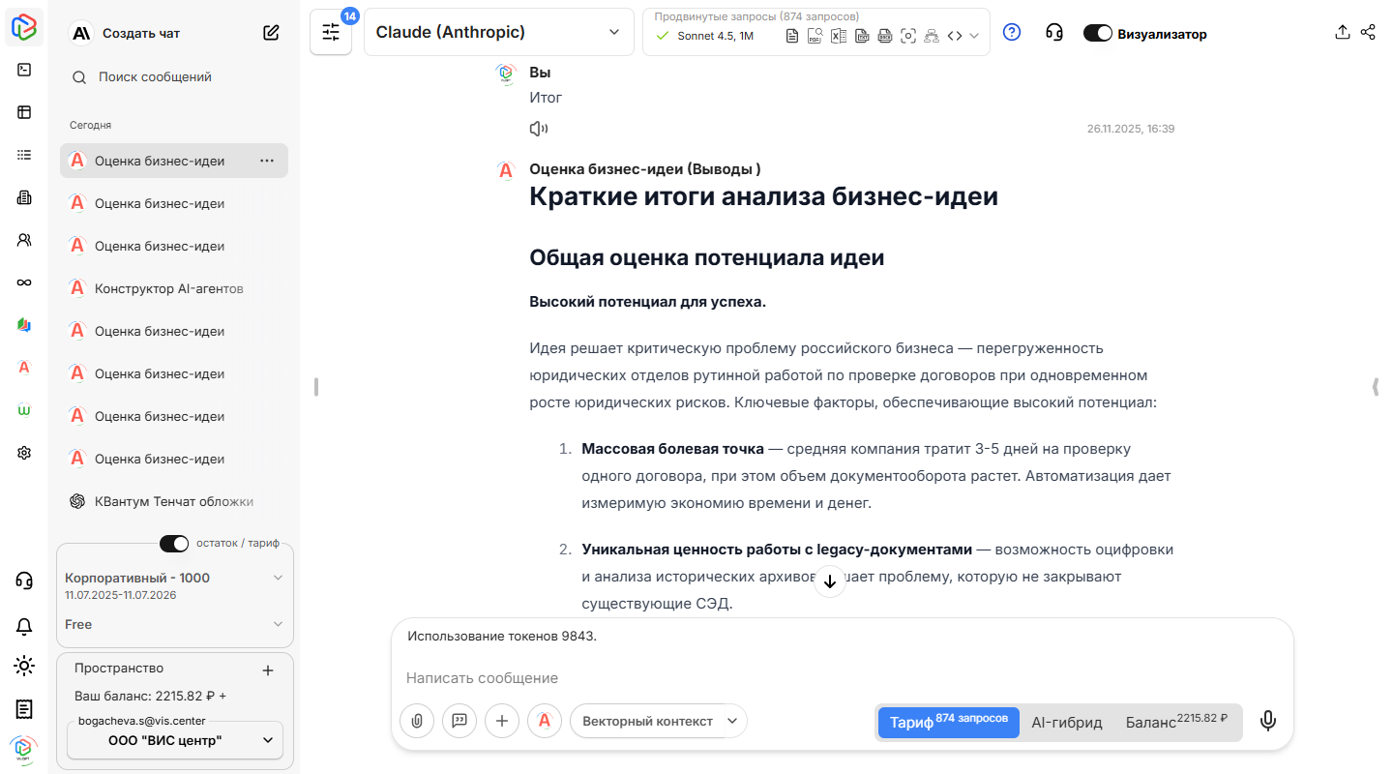This screenshot has width=1393, height=774.
Task: Switch theme with the sun icon
Action: click(x=24, y=666)
